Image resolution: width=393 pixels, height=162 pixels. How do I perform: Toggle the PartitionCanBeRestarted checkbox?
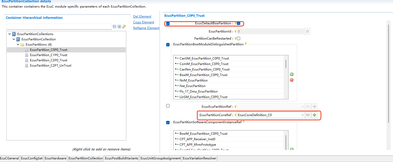click(x=238, y=39)
